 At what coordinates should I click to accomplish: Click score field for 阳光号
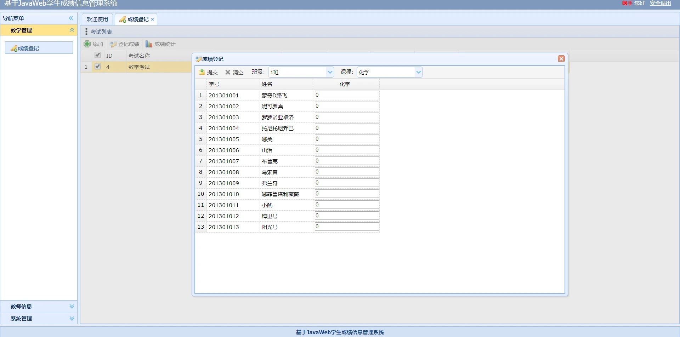(347, 227)
